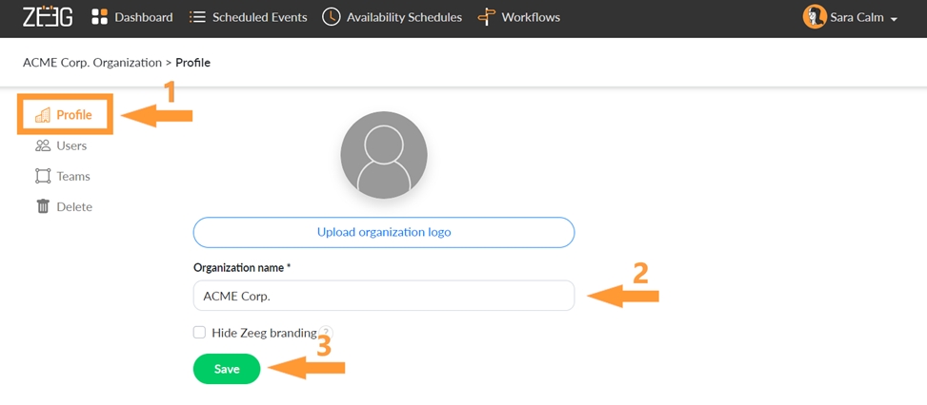Enable the Hide Zeeg branding checkbox
This screenshot has height=405, width=927.
[x=199, y=333]
